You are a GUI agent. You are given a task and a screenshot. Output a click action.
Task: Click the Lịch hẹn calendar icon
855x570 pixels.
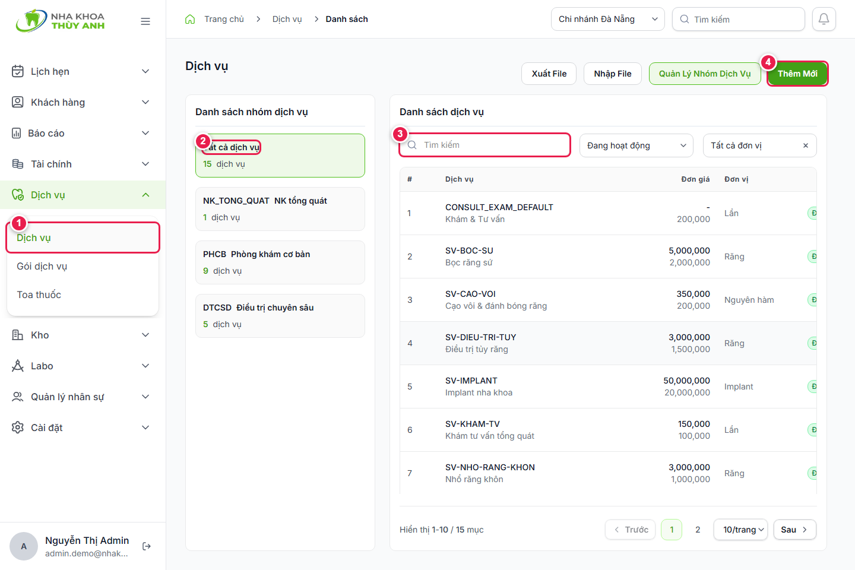pos(18,71)
